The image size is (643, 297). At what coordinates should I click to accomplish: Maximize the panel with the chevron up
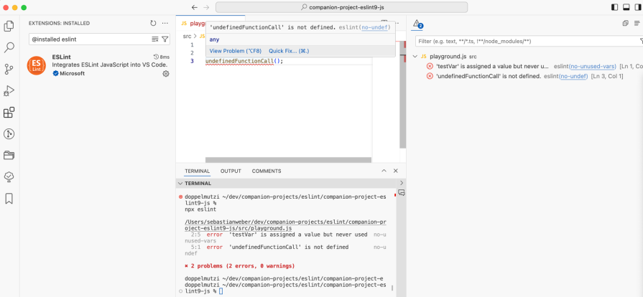click(x=384, y=171)
